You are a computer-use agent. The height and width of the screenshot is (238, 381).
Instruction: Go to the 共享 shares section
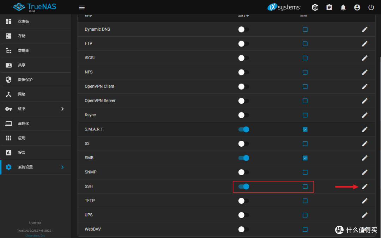pyautogui.click(x=22, y=65)
